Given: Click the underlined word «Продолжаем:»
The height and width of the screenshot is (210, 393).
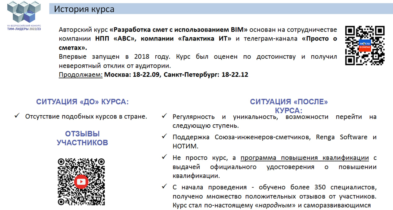Looking at the screenshot, I should pyautogui.click(x=81, y=75).
